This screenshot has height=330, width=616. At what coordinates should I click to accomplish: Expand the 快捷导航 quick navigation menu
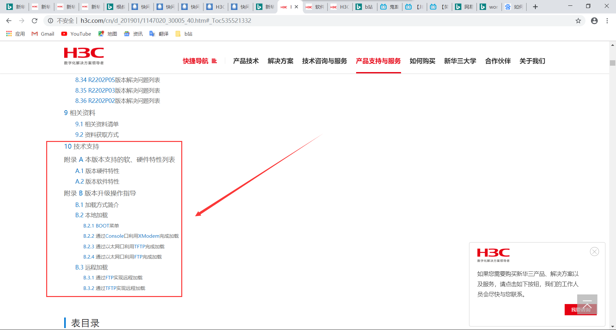tap(200, 61)
